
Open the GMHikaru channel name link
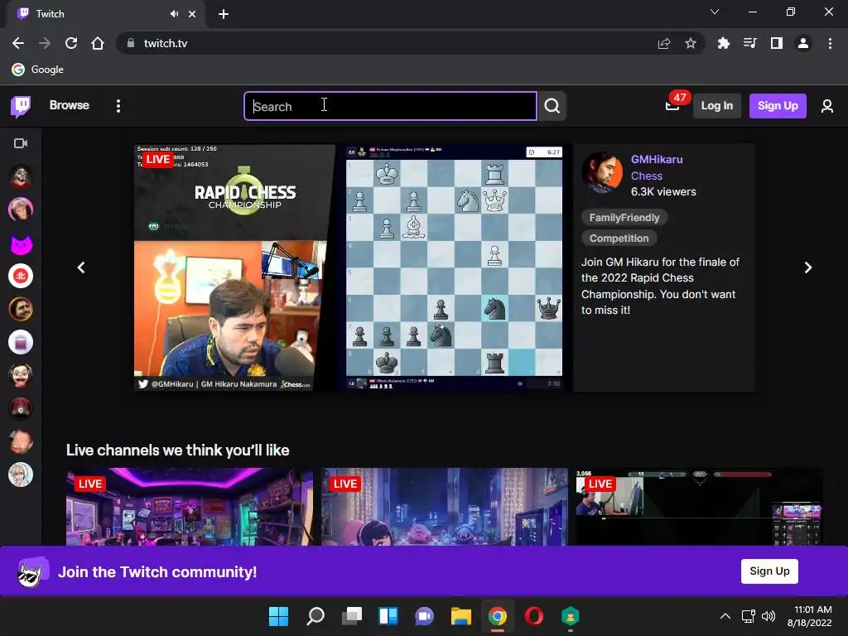657,160
